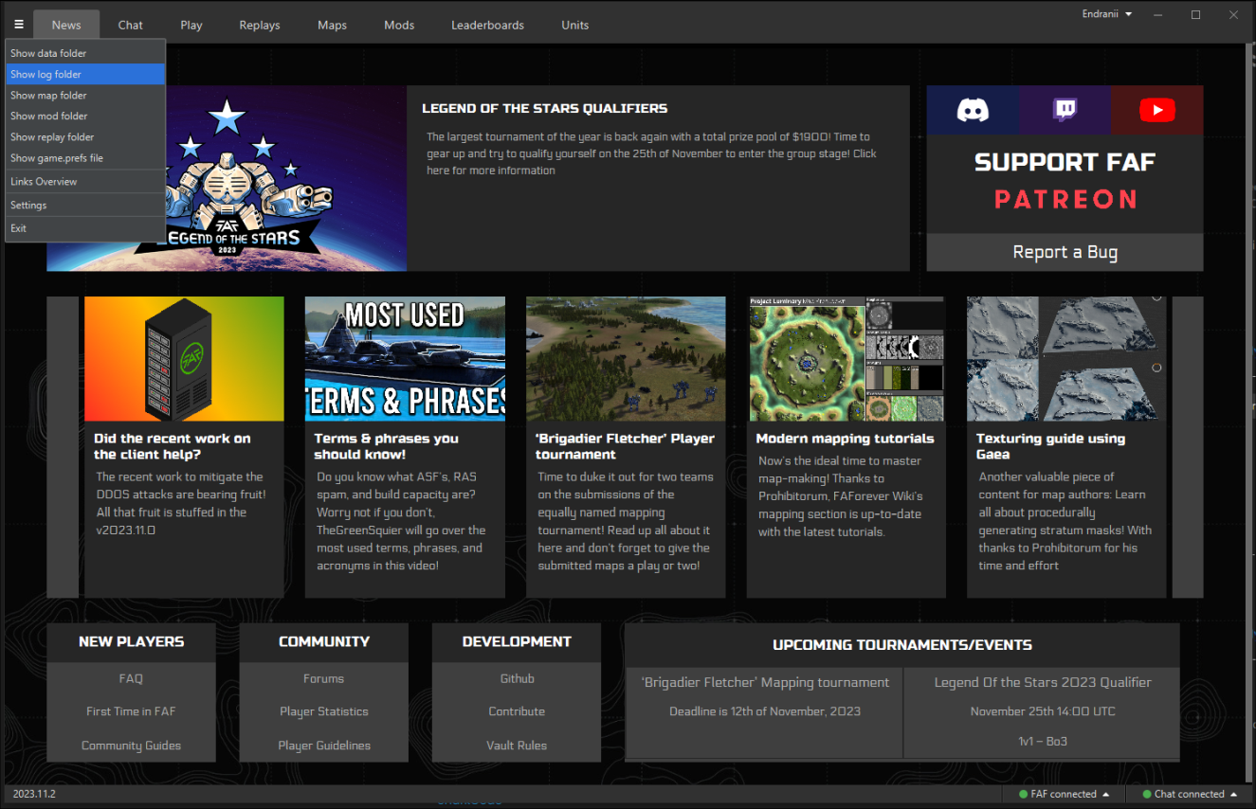
Task: Switch to the Maps tab
Action: click(332, 26)
